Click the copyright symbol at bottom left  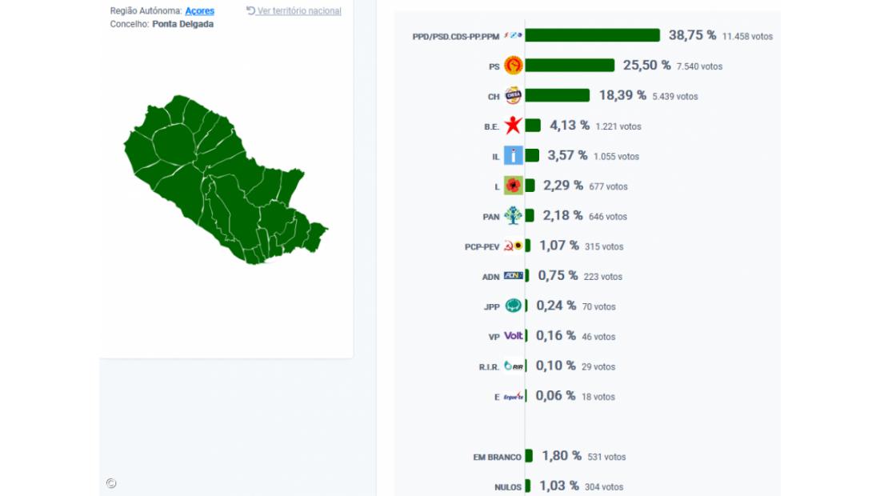coord(110,483)
